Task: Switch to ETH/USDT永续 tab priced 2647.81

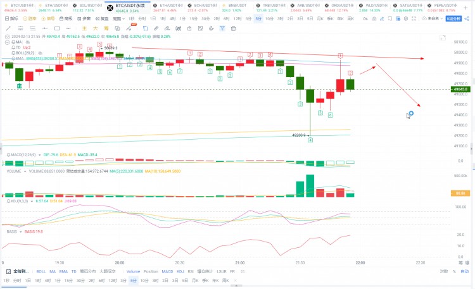Action: 168,8
